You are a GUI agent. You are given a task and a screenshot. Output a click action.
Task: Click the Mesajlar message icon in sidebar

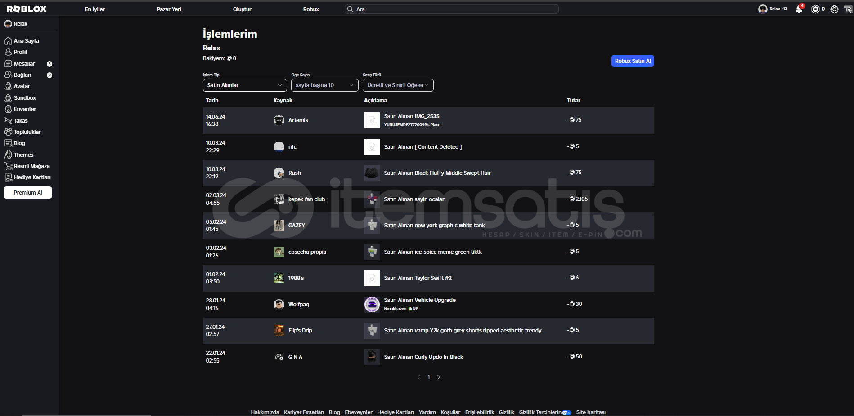(8, 64)
